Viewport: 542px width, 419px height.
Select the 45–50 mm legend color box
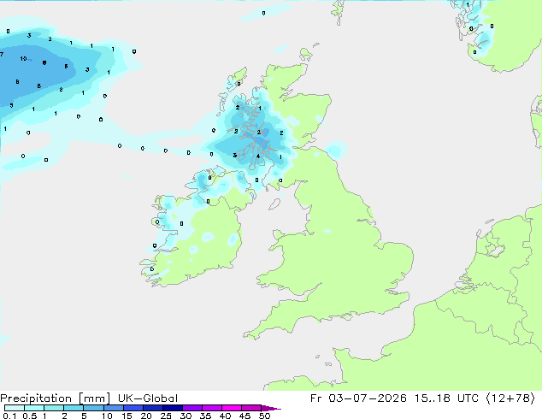coord(251,408)
